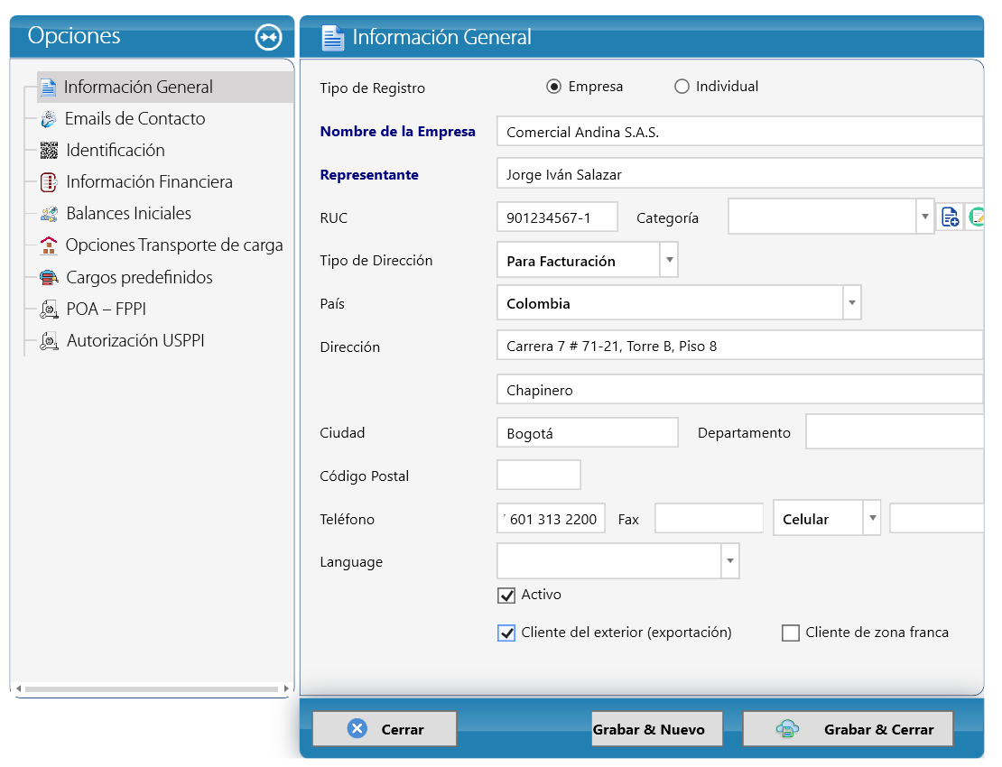Click the Emails de Contacto icon

[49, 119]
